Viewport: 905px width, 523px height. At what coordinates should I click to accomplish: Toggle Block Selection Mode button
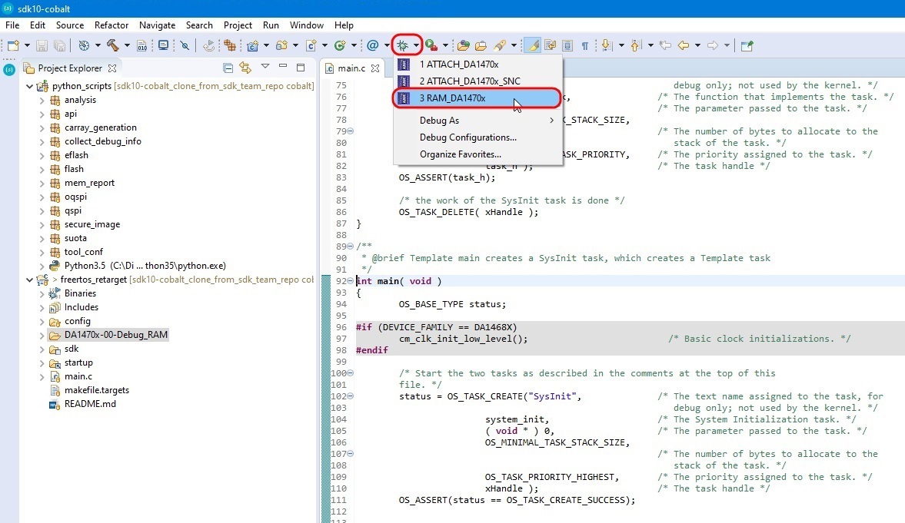tap(567, 45)
